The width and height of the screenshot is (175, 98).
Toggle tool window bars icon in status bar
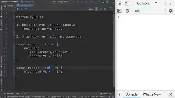tap(1, 97)
